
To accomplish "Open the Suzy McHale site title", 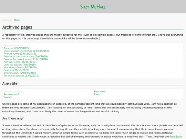I will coord(93,7).
